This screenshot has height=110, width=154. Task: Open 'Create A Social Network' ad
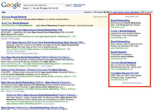point(123,31)
